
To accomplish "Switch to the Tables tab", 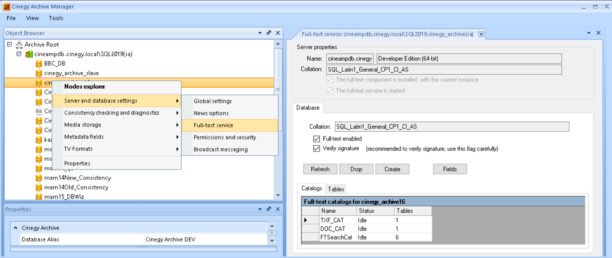I will point(336,189).
